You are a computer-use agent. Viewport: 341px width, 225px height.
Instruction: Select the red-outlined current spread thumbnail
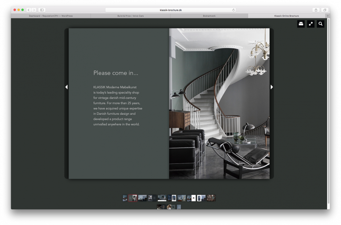[x=133, y=198]
